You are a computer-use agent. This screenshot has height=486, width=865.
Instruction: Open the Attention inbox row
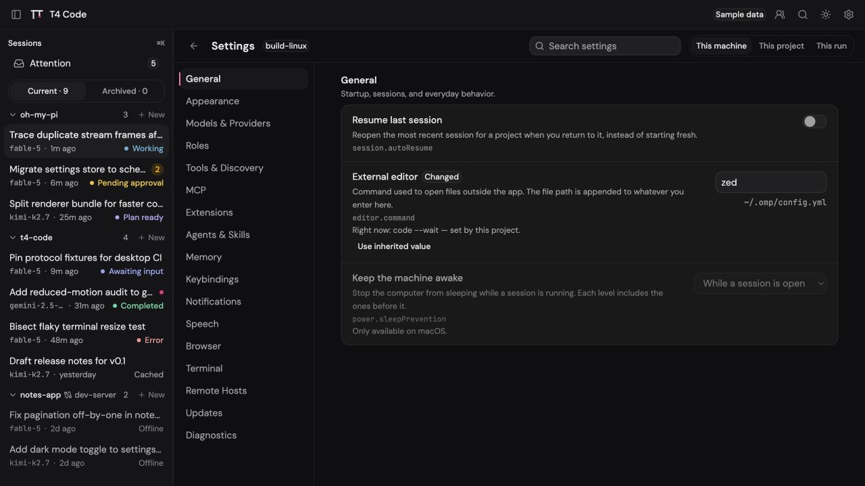86,63
